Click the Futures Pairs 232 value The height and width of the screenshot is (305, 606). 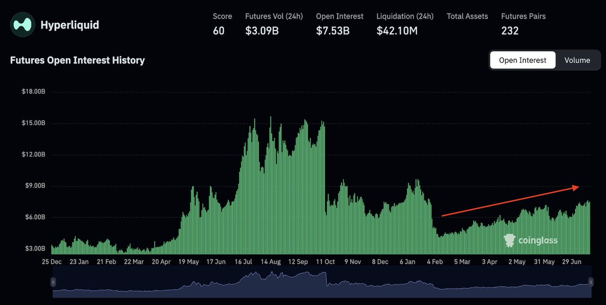pyautogui.click(x=510, y=31)
